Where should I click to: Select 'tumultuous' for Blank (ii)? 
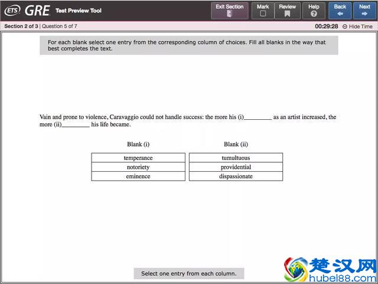tap(236, 158)
